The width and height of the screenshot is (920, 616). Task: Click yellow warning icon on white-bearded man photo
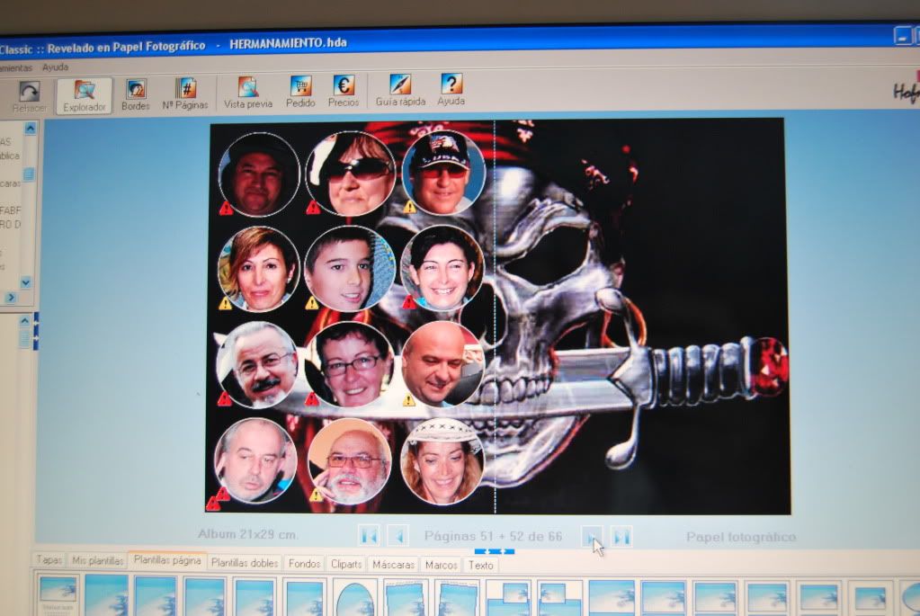pyautogui.click(x=317, y=495)
